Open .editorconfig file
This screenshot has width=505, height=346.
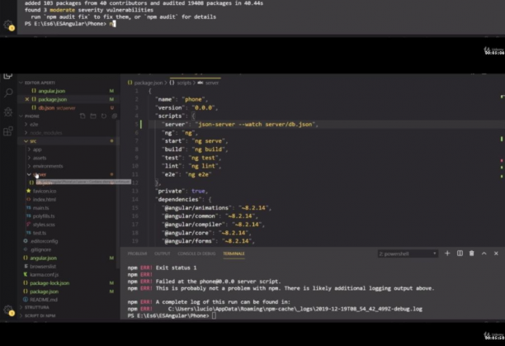tap(44, 241)
